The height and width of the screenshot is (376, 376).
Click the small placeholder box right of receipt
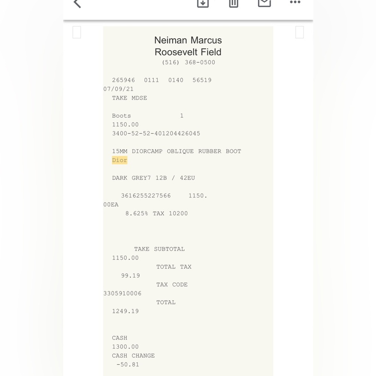[299, 32]
